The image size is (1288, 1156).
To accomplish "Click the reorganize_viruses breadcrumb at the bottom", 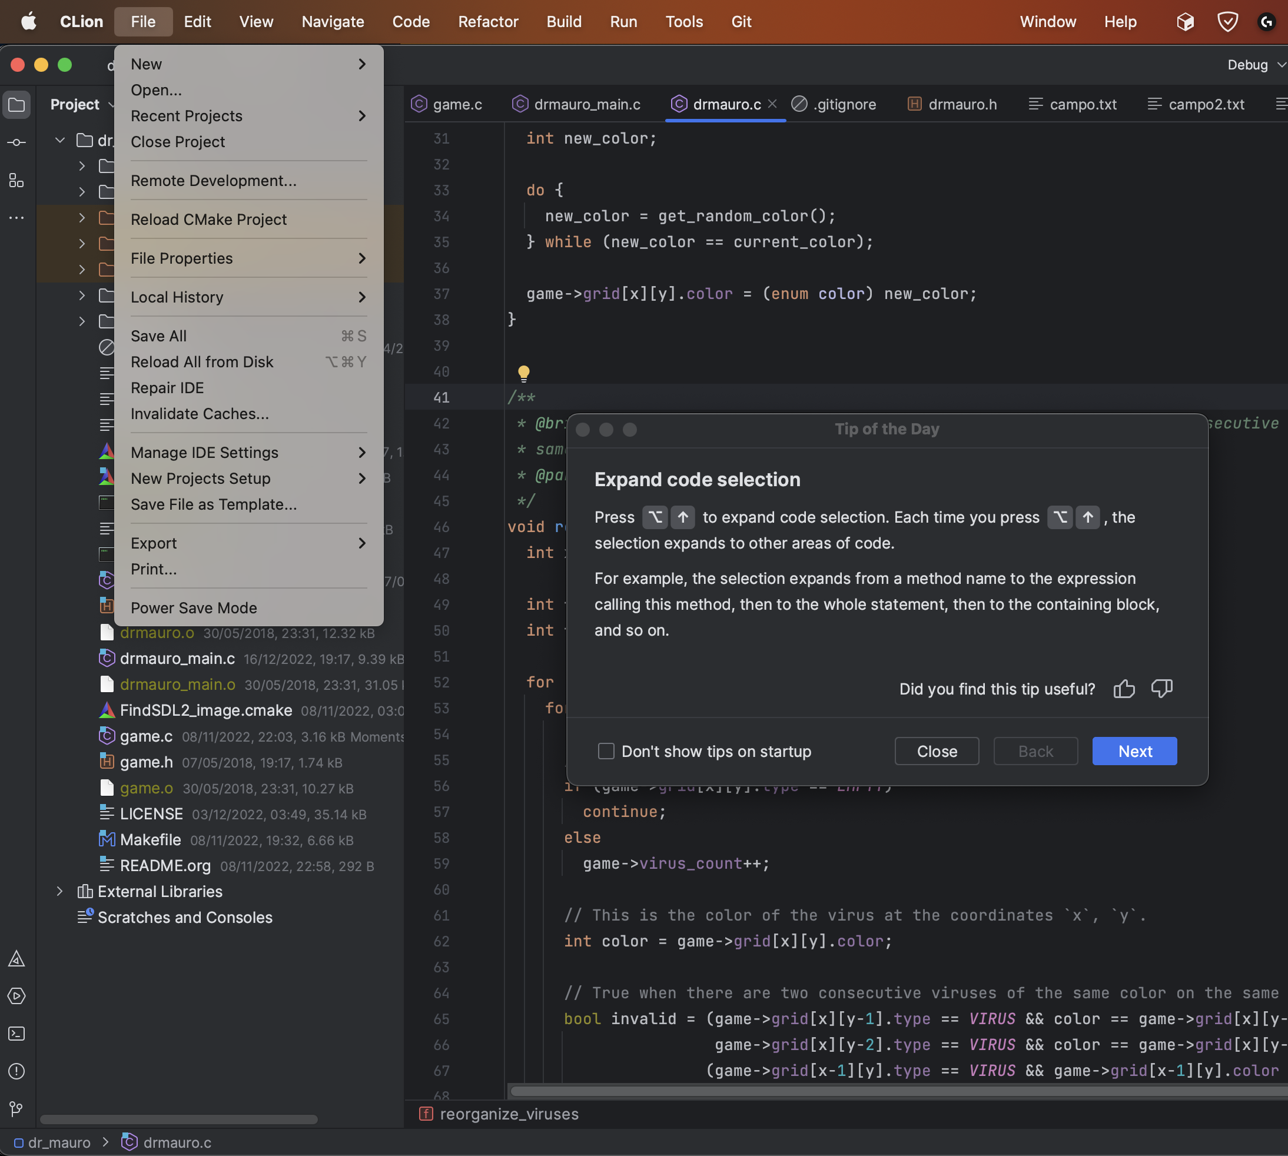I will click(x=508, y=1114).
